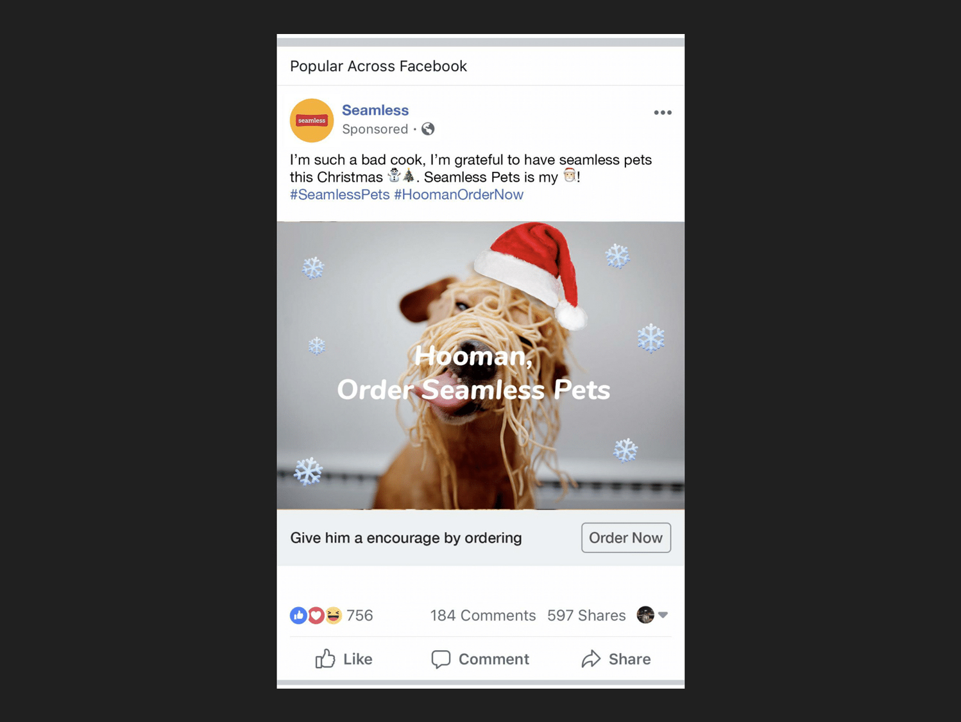
Task: Click the Sponsored label text
Action: [x=375, y=129]
